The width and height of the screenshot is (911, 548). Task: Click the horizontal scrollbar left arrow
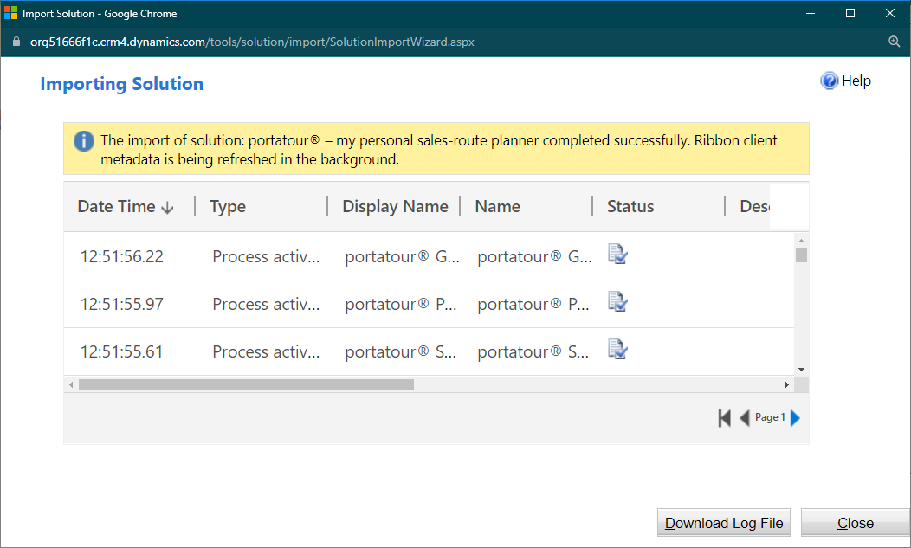click(x=71, y=384)
